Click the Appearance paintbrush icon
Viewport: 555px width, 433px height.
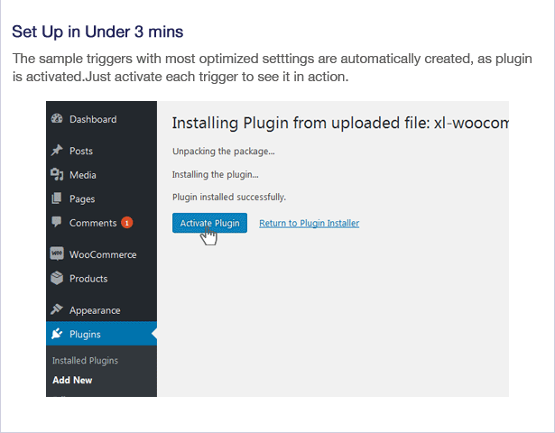pos(57,309)
